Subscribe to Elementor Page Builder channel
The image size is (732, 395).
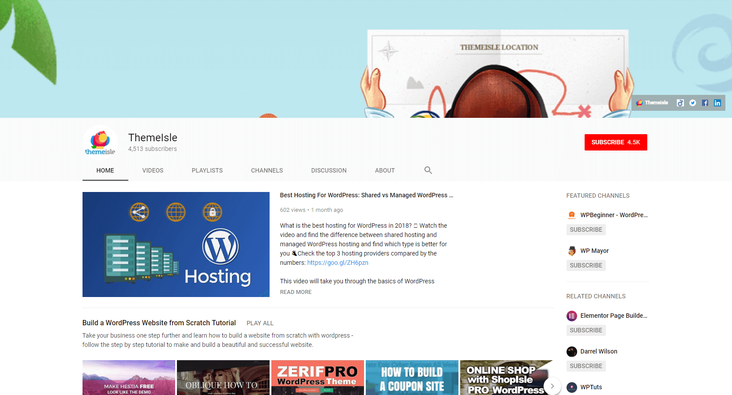(x=586, y=330)
